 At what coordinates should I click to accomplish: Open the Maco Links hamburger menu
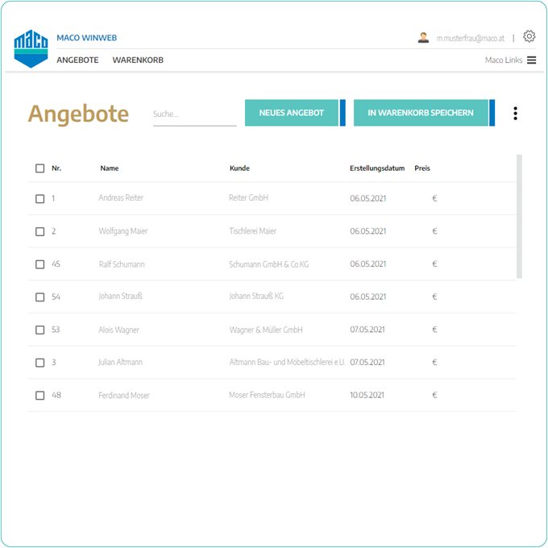tap(531, 60)
